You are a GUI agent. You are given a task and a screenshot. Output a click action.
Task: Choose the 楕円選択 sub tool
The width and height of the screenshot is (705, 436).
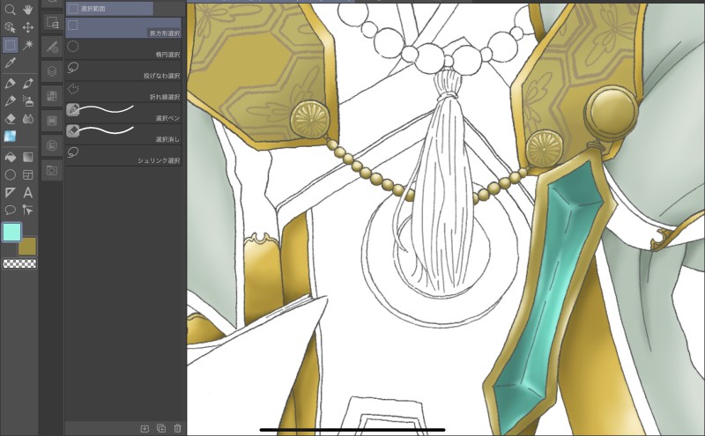pyautogui.click(x=123, y=49)
